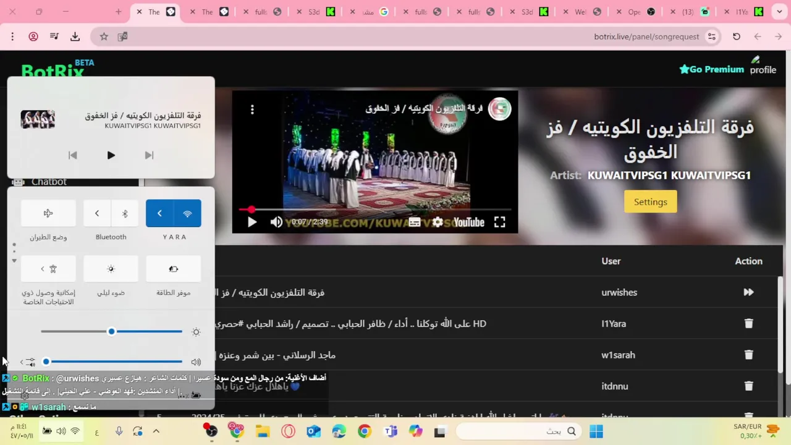Open the profile menu

coord(763,65)
